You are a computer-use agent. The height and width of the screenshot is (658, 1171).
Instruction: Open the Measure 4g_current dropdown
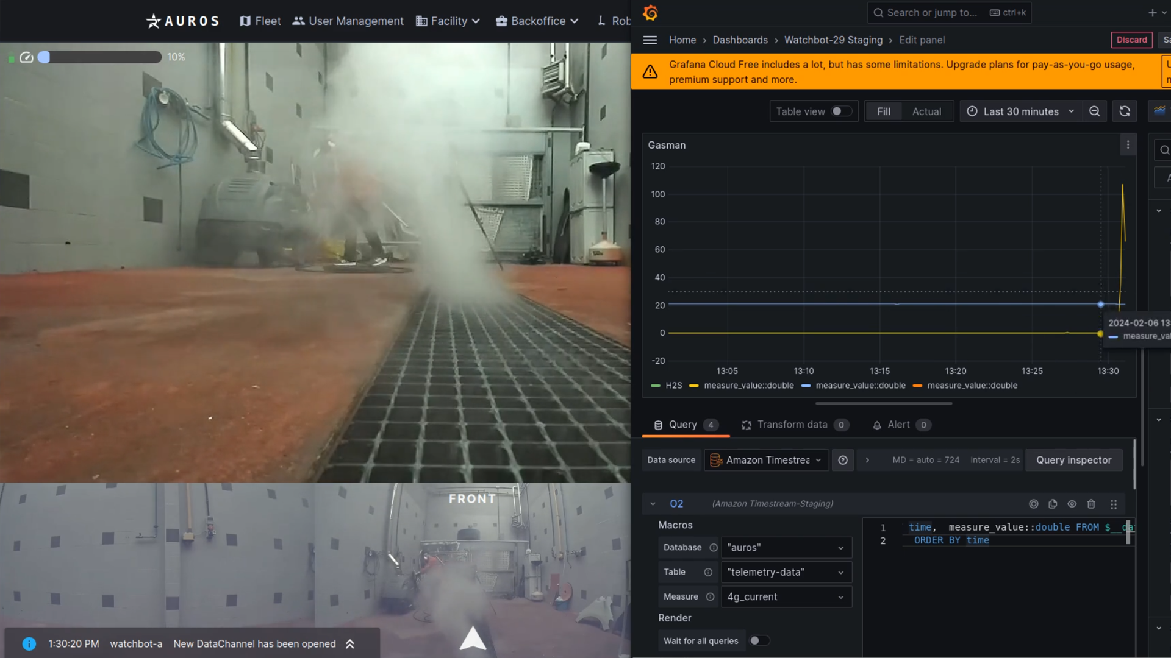click(786, 597)
